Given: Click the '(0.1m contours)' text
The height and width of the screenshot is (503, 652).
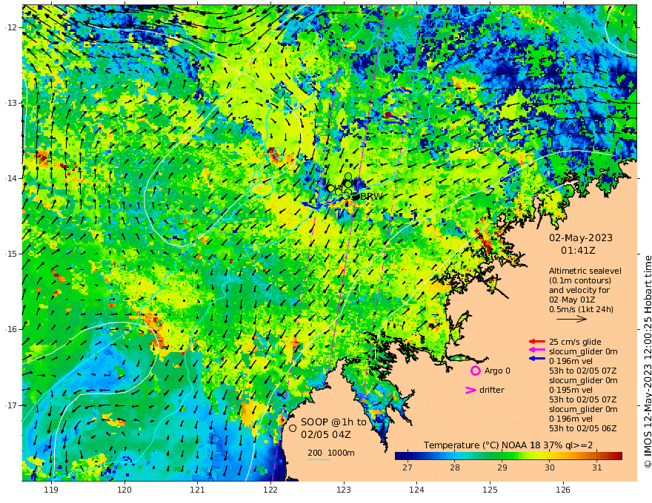Looking at the screenshot, I should click(x=580, y=280).
